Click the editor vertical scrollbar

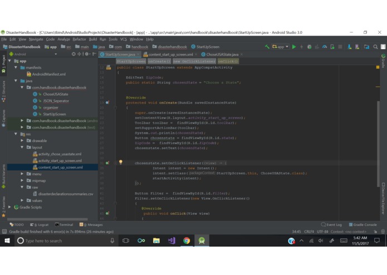click(x=378, y=144)
